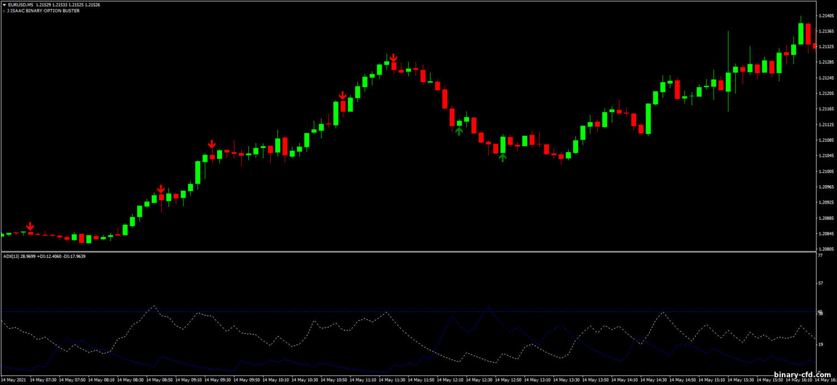
Task: Click the ADX scale value 77
Action: click(x=820, y=256)
